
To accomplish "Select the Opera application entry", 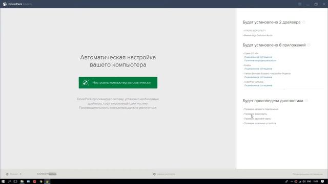I will (251, 53).
